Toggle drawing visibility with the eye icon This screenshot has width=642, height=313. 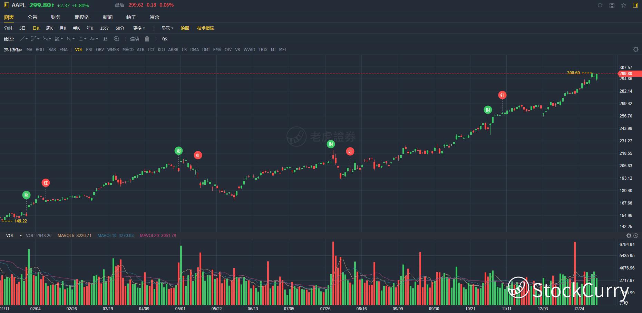coord(165,39)
